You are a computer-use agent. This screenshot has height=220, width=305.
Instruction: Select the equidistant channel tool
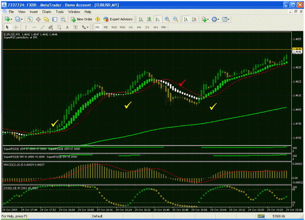51,27
